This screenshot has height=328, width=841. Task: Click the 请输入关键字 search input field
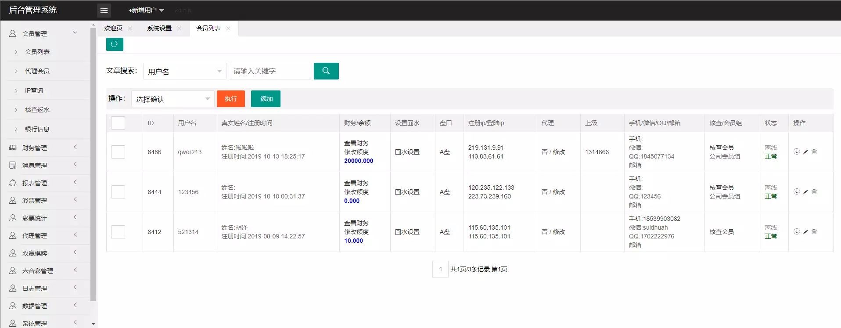270,71
